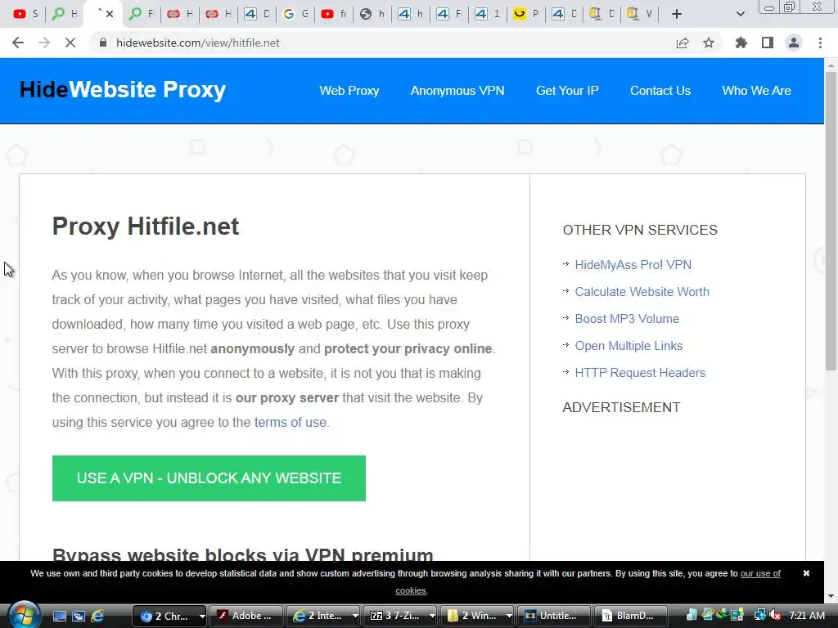This screenshot has width=838, height=628.
Task: Click the scrollbar down arrow
Action: click(x=831, y=596)
